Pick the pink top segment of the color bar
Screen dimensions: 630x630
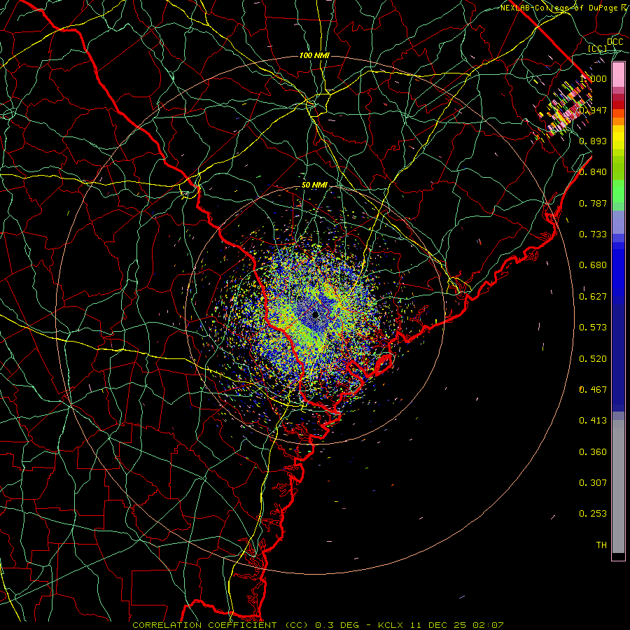pos(618,75)
